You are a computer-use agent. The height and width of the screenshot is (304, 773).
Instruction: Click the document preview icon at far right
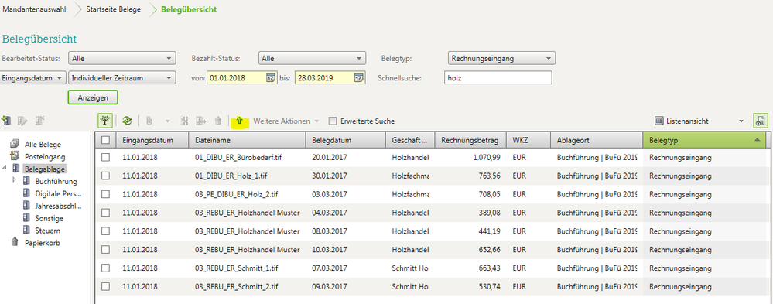[760, 121]
